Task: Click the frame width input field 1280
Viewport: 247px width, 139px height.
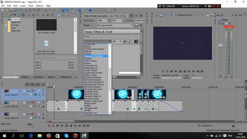Action: click(x=102, y=20)
